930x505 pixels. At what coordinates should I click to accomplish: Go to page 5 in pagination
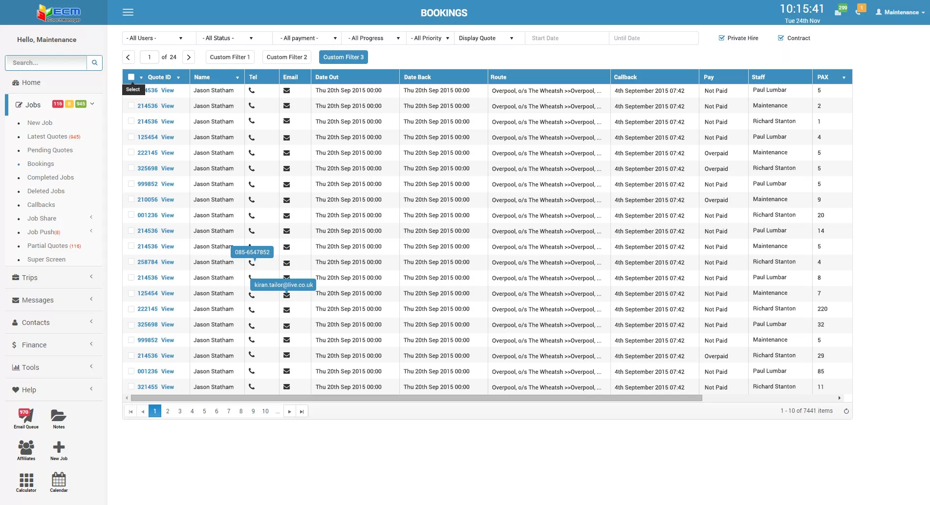pos(204,411)
